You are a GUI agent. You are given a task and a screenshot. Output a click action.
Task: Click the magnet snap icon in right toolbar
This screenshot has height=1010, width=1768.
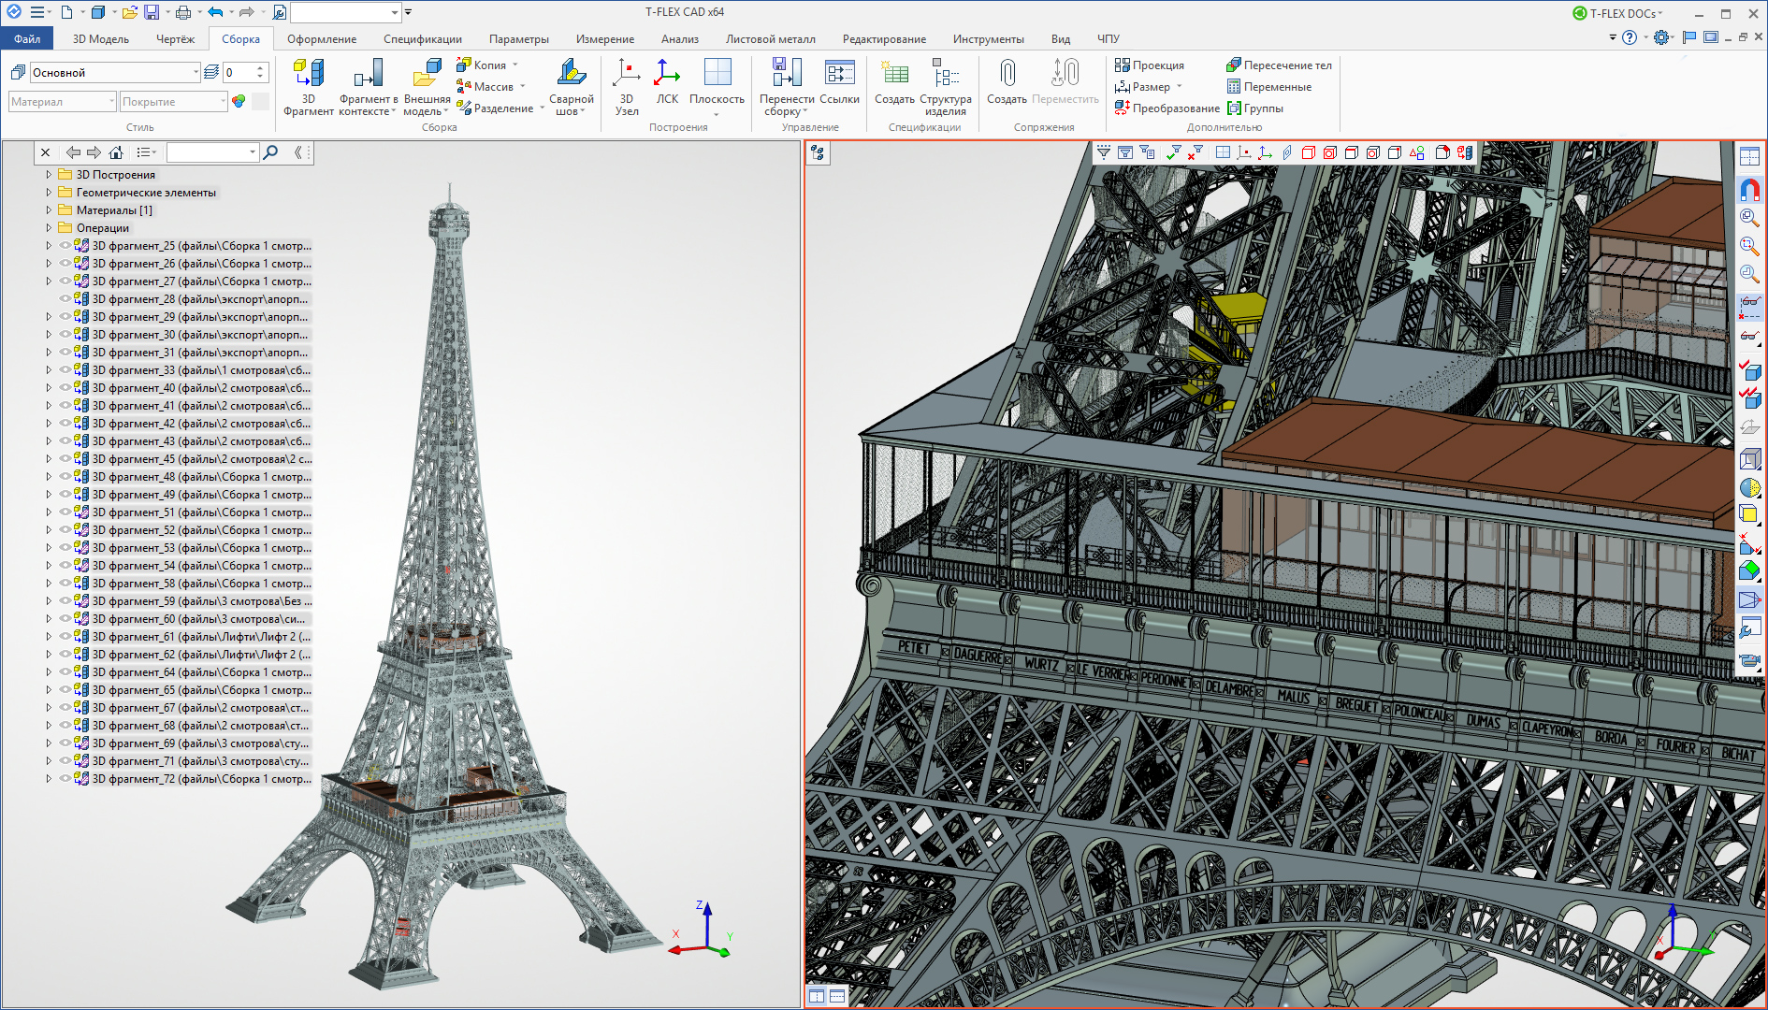[1748, 190]
